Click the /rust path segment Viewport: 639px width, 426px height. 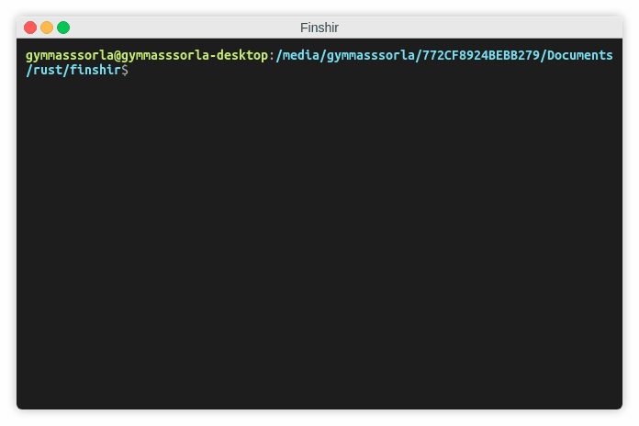click(44, 70)
